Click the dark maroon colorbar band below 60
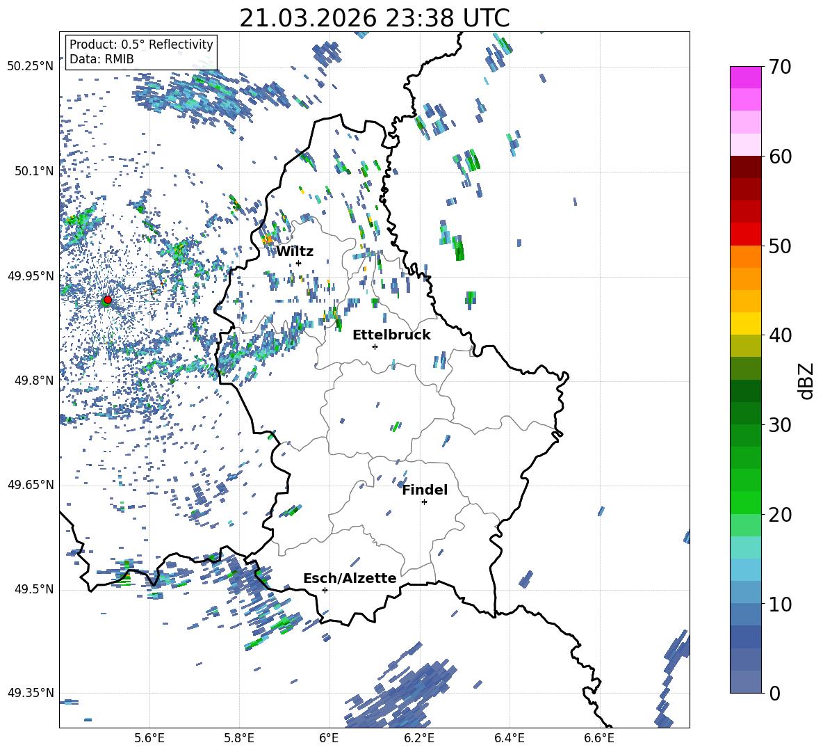The height and width of the screenshot is (752, 823). (746, 167)
